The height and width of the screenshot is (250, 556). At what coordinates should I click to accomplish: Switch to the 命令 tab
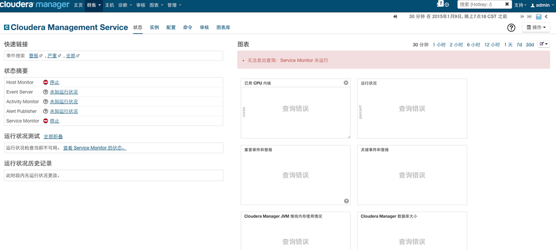(x=188, y=28)
